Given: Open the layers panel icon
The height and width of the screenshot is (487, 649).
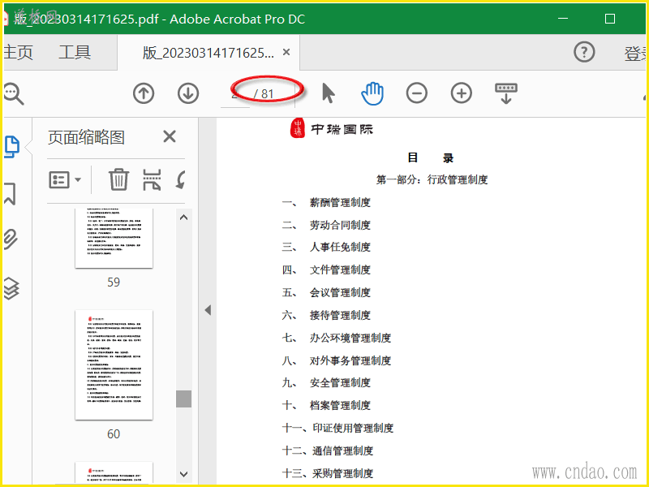Looking at the screenshot, I should tap(11, 288).
